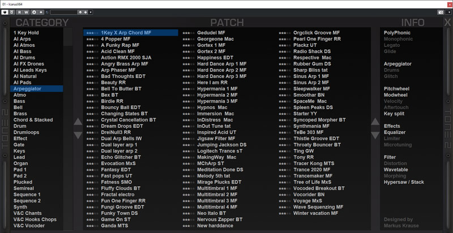Load the Hypermania 2 MF patch
Viewport: 453px width, 233px height.
click(x=217, y=94)
